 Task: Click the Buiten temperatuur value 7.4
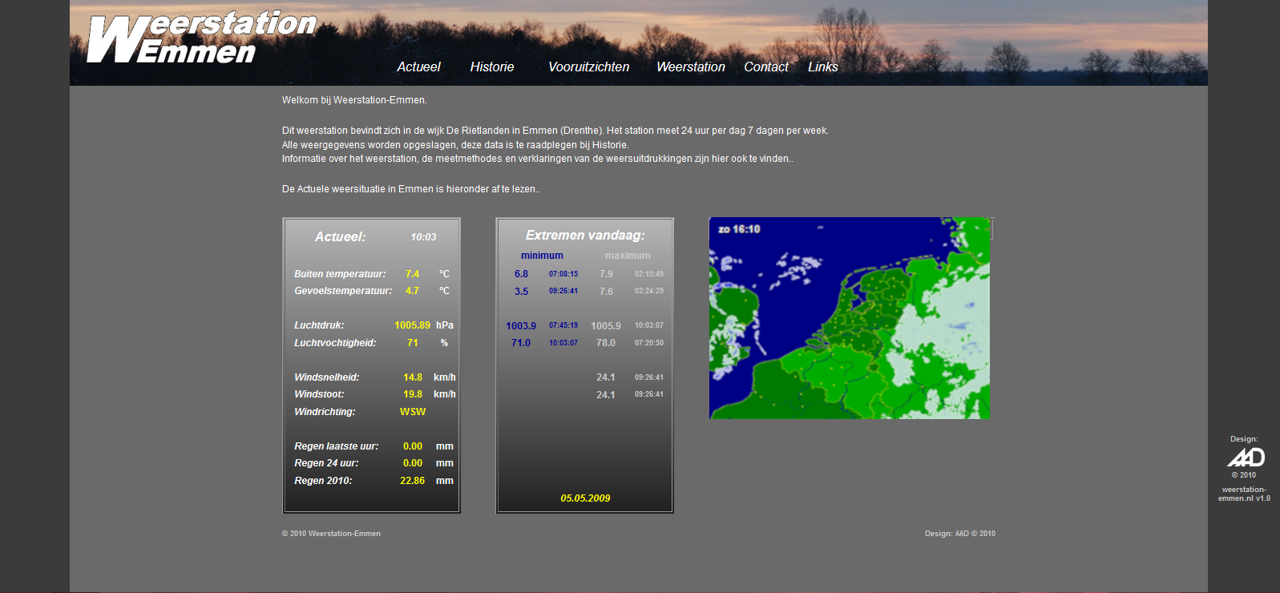click(x=412, y=274)
